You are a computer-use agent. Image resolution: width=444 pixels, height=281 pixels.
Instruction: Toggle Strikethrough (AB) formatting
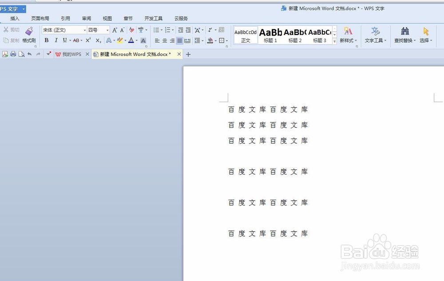coord(76,40)
